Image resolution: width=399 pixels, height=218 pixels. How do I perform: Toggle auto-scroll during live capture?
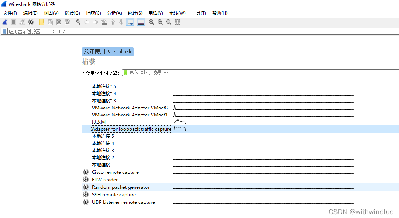tap(130, 22)
